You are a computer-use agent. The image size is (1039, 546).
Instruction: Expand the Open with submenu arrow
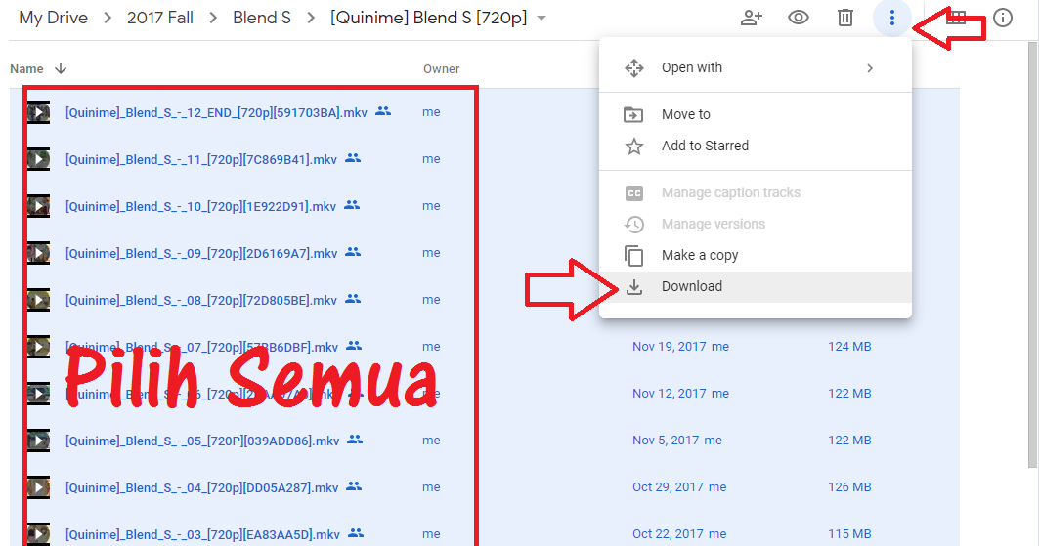pos(870,68)
